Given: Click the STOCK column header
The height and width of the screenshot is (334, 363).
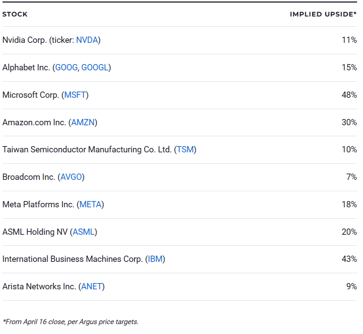Looking at the screenshot, I should click(15, 14).
